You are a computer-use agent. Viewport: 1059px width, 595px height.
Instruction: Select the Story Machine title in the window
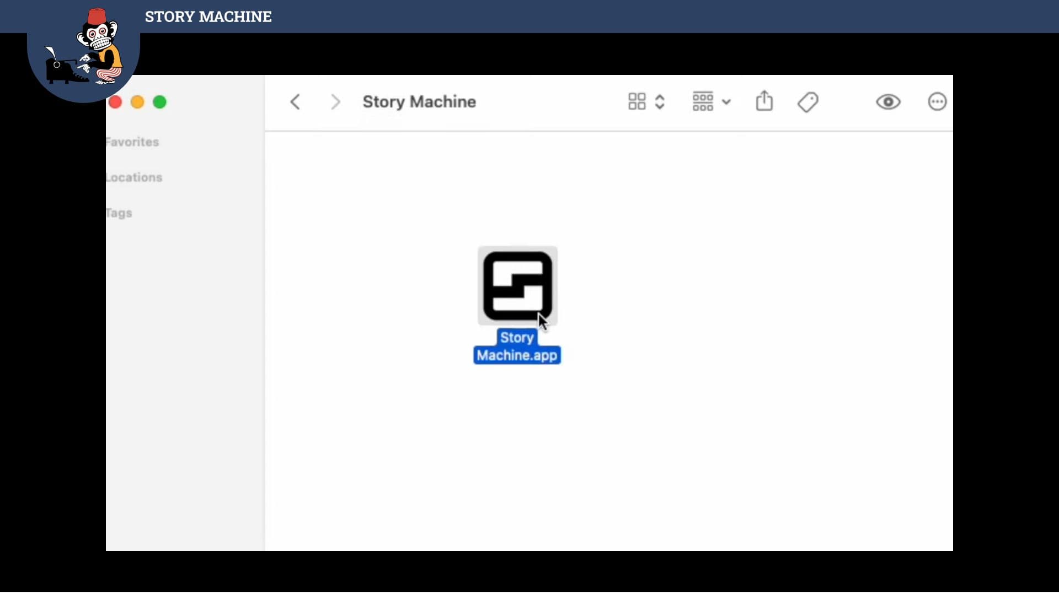coord(419,101)
